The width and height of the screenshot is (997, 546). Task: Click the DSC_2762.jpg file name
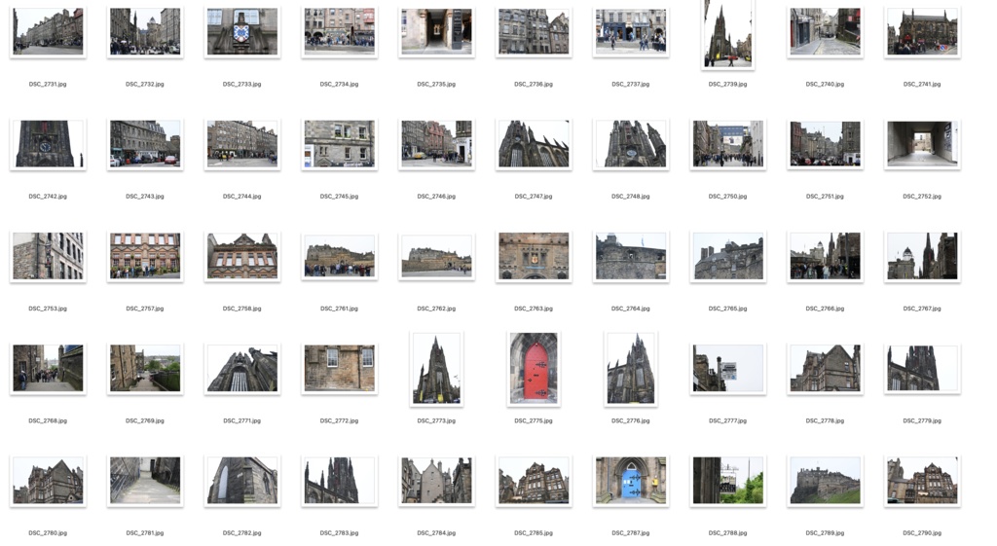(436, 309)
